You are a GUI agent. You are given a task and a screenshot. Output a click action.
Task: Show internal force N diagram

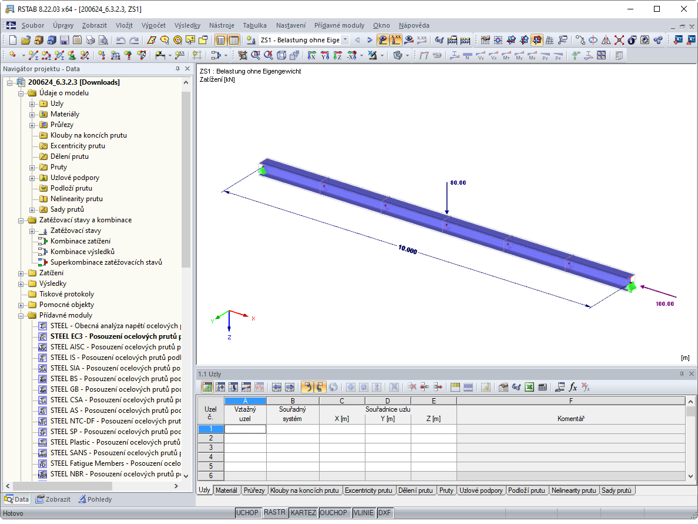468,56
